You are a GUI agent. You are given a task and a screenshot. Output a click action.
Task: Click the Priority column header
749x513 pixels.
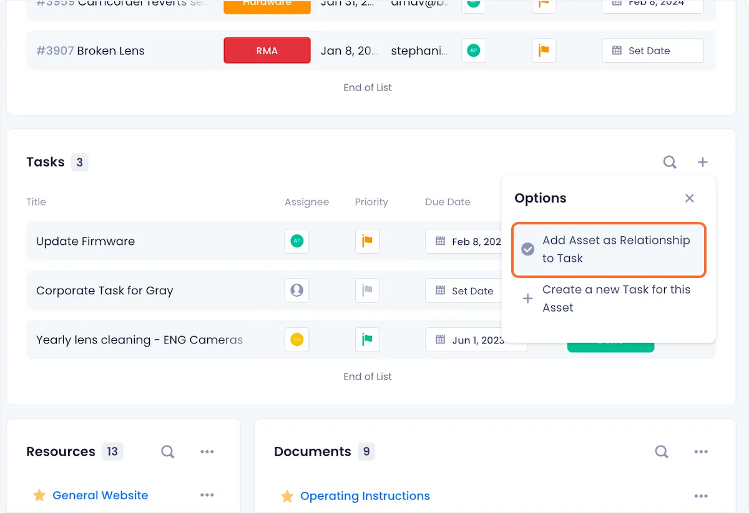tap(371, 202)
